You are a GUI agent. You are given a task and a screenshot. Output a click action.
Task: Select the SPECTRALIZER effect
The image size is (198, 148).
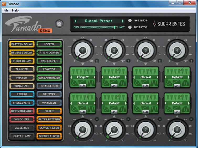pos(49,136)
